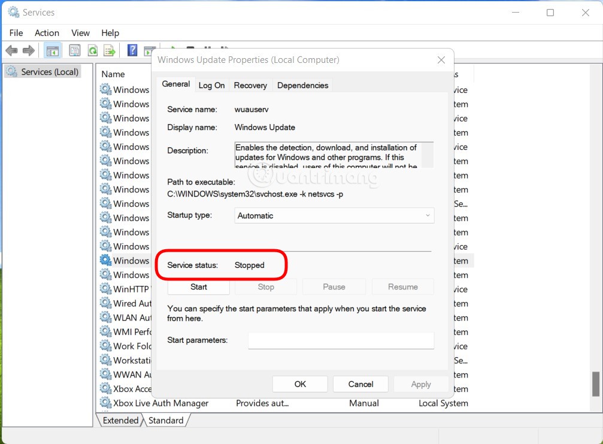Switch to the Log On tab
603x444 pixels.
pos(211,85)
